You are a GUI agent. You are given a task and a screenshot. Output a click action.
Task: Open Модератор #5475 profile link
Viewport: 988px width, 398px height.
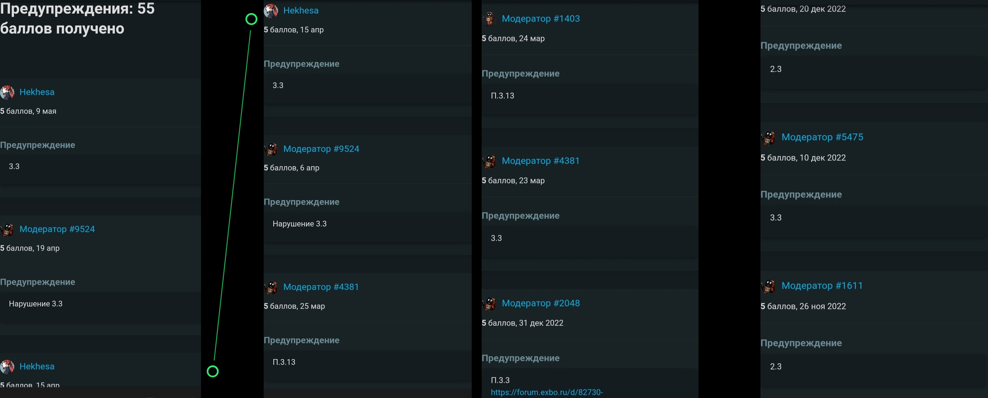tap(822, 137)
